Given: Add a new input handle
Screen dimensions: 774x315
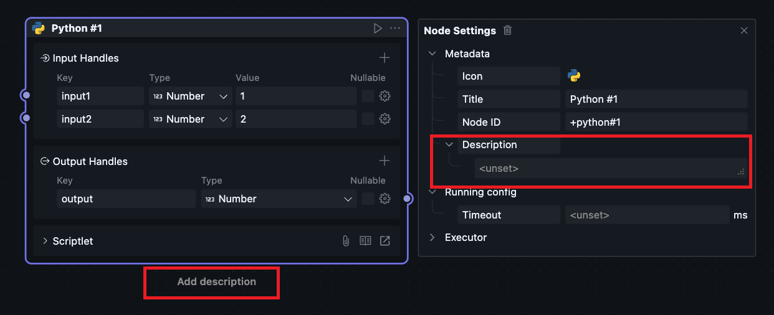Looking at the screenshot, I should tap(385, 58).
